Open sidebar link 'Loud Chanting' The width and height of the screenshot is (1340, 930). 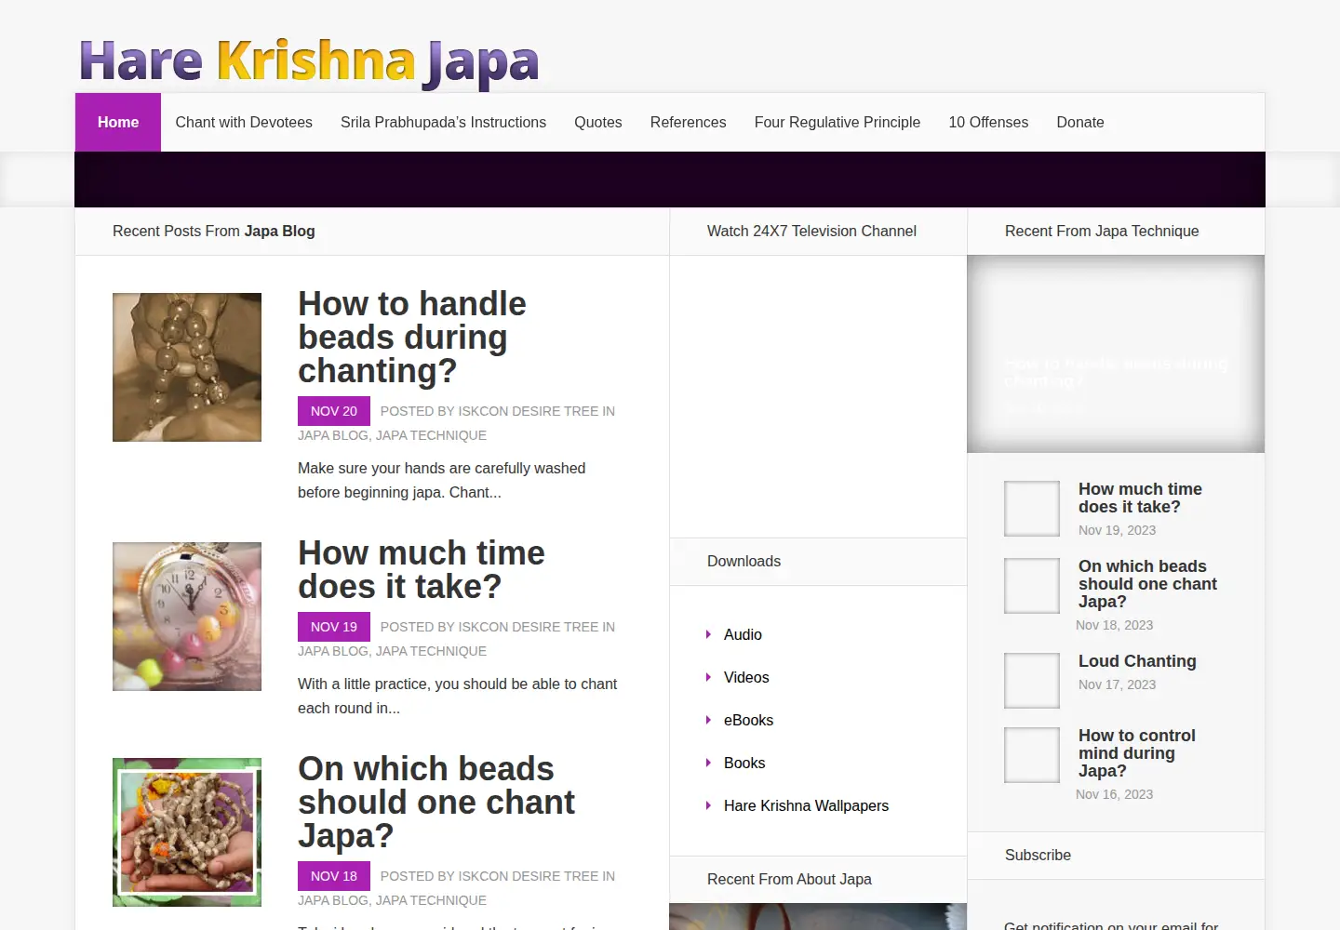[x=1137, y=661]
